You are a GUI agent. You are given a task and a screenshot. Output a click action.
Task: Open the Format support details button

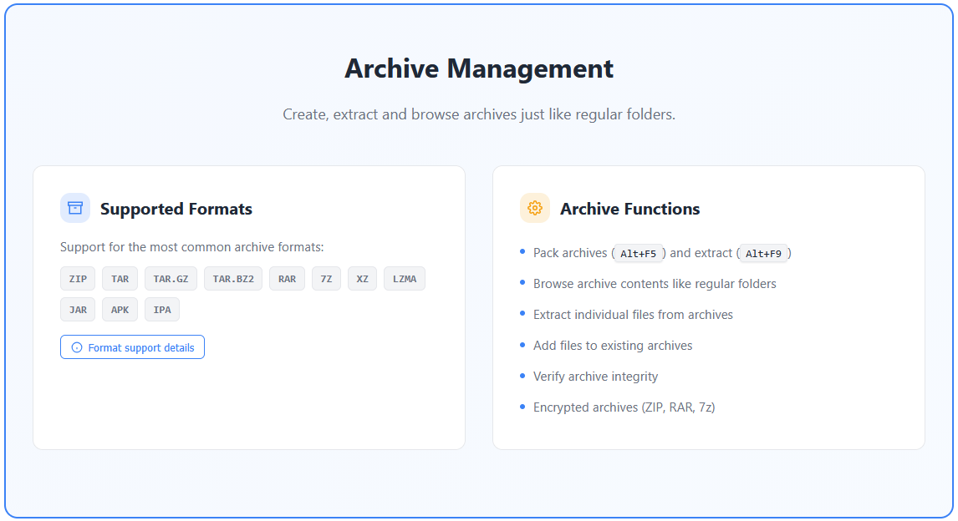pos(132,347)
